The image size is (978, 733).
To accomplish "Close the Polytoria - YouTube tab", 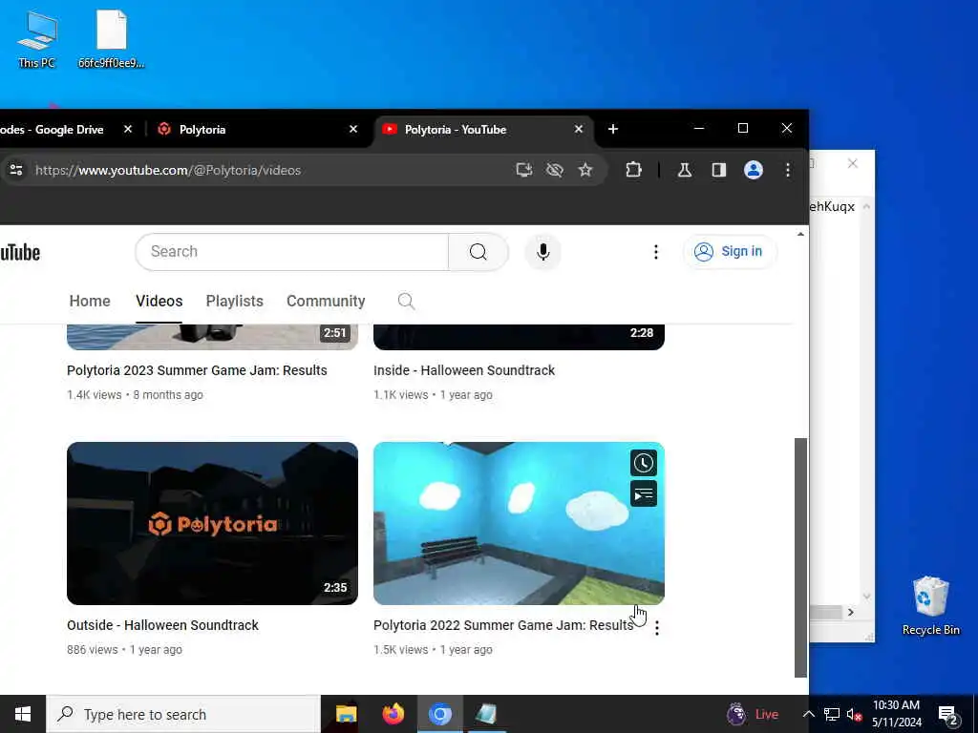I will point(579,129).
